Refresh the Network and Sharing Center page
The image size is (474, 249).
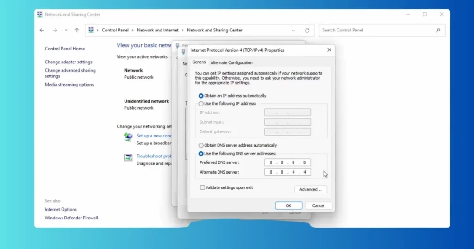click(307, 31)
